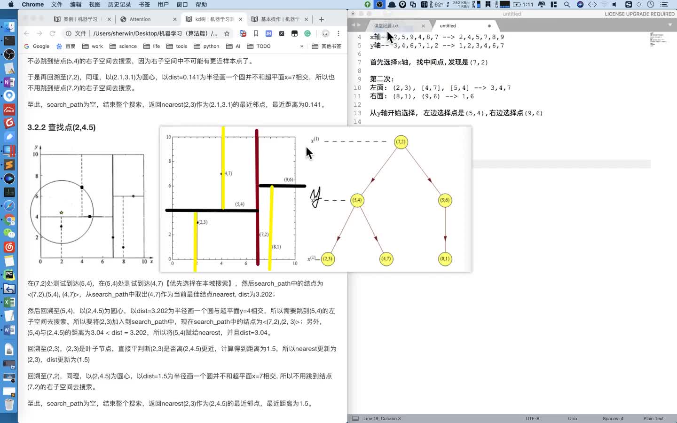
Task: Open Word from the dock
Action: tap(9, 330)
